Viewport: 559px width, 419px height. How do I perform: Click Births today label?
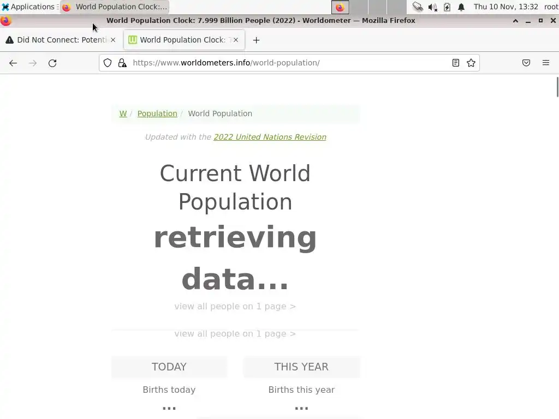pyautogui.click(x=169, y=390)
